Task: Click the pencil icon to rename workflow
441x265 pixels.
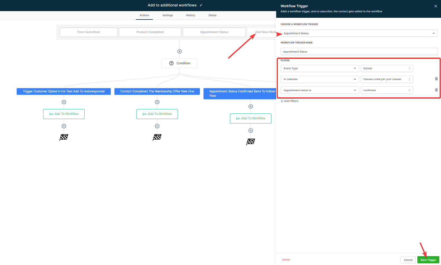Action: coord(201,5)
